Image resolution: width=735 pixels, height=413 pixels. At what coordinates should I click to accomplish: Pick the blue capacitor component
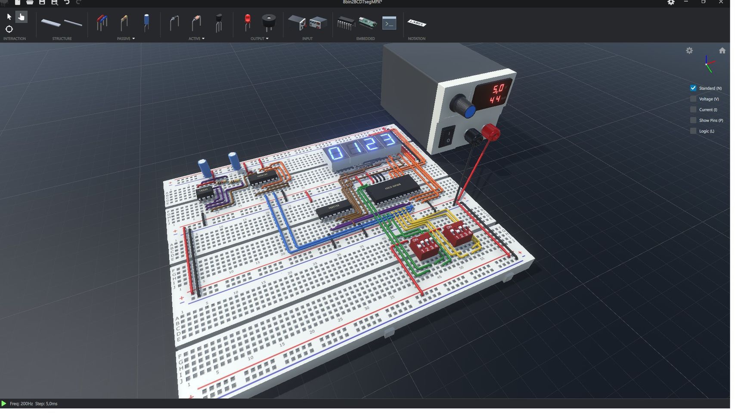tap(146, 22)
